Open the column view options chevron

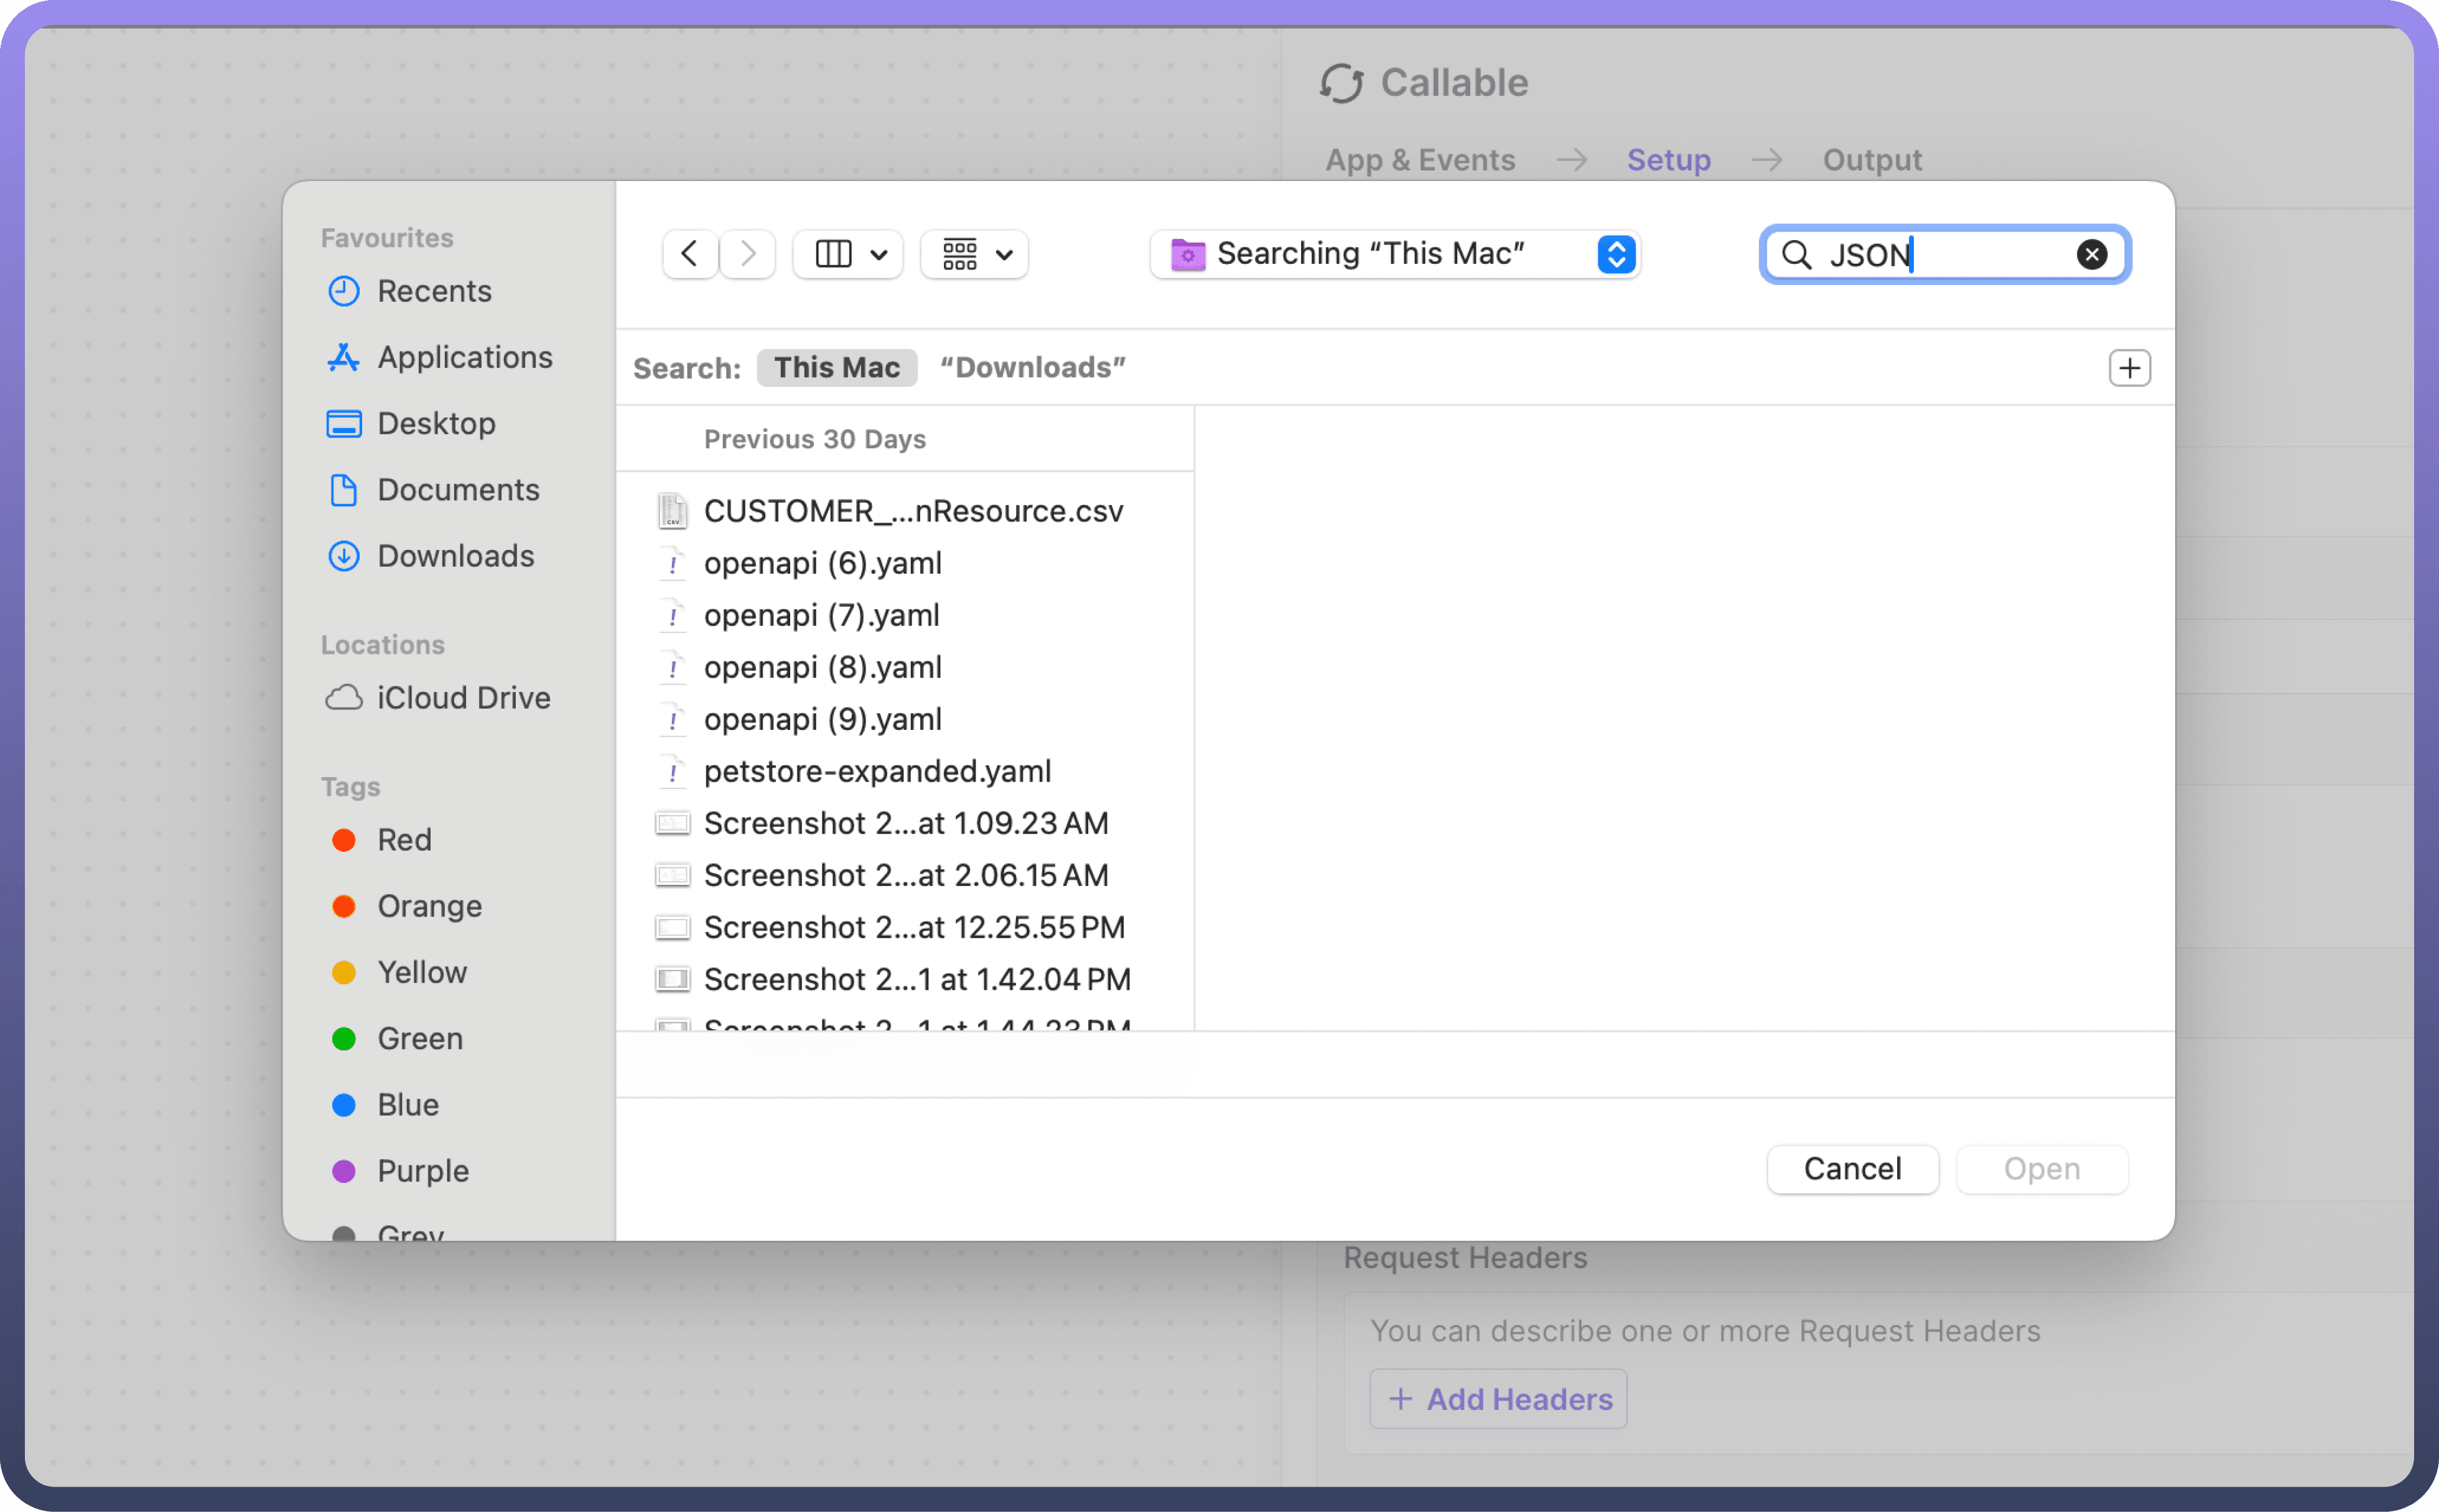click(879, 255)
